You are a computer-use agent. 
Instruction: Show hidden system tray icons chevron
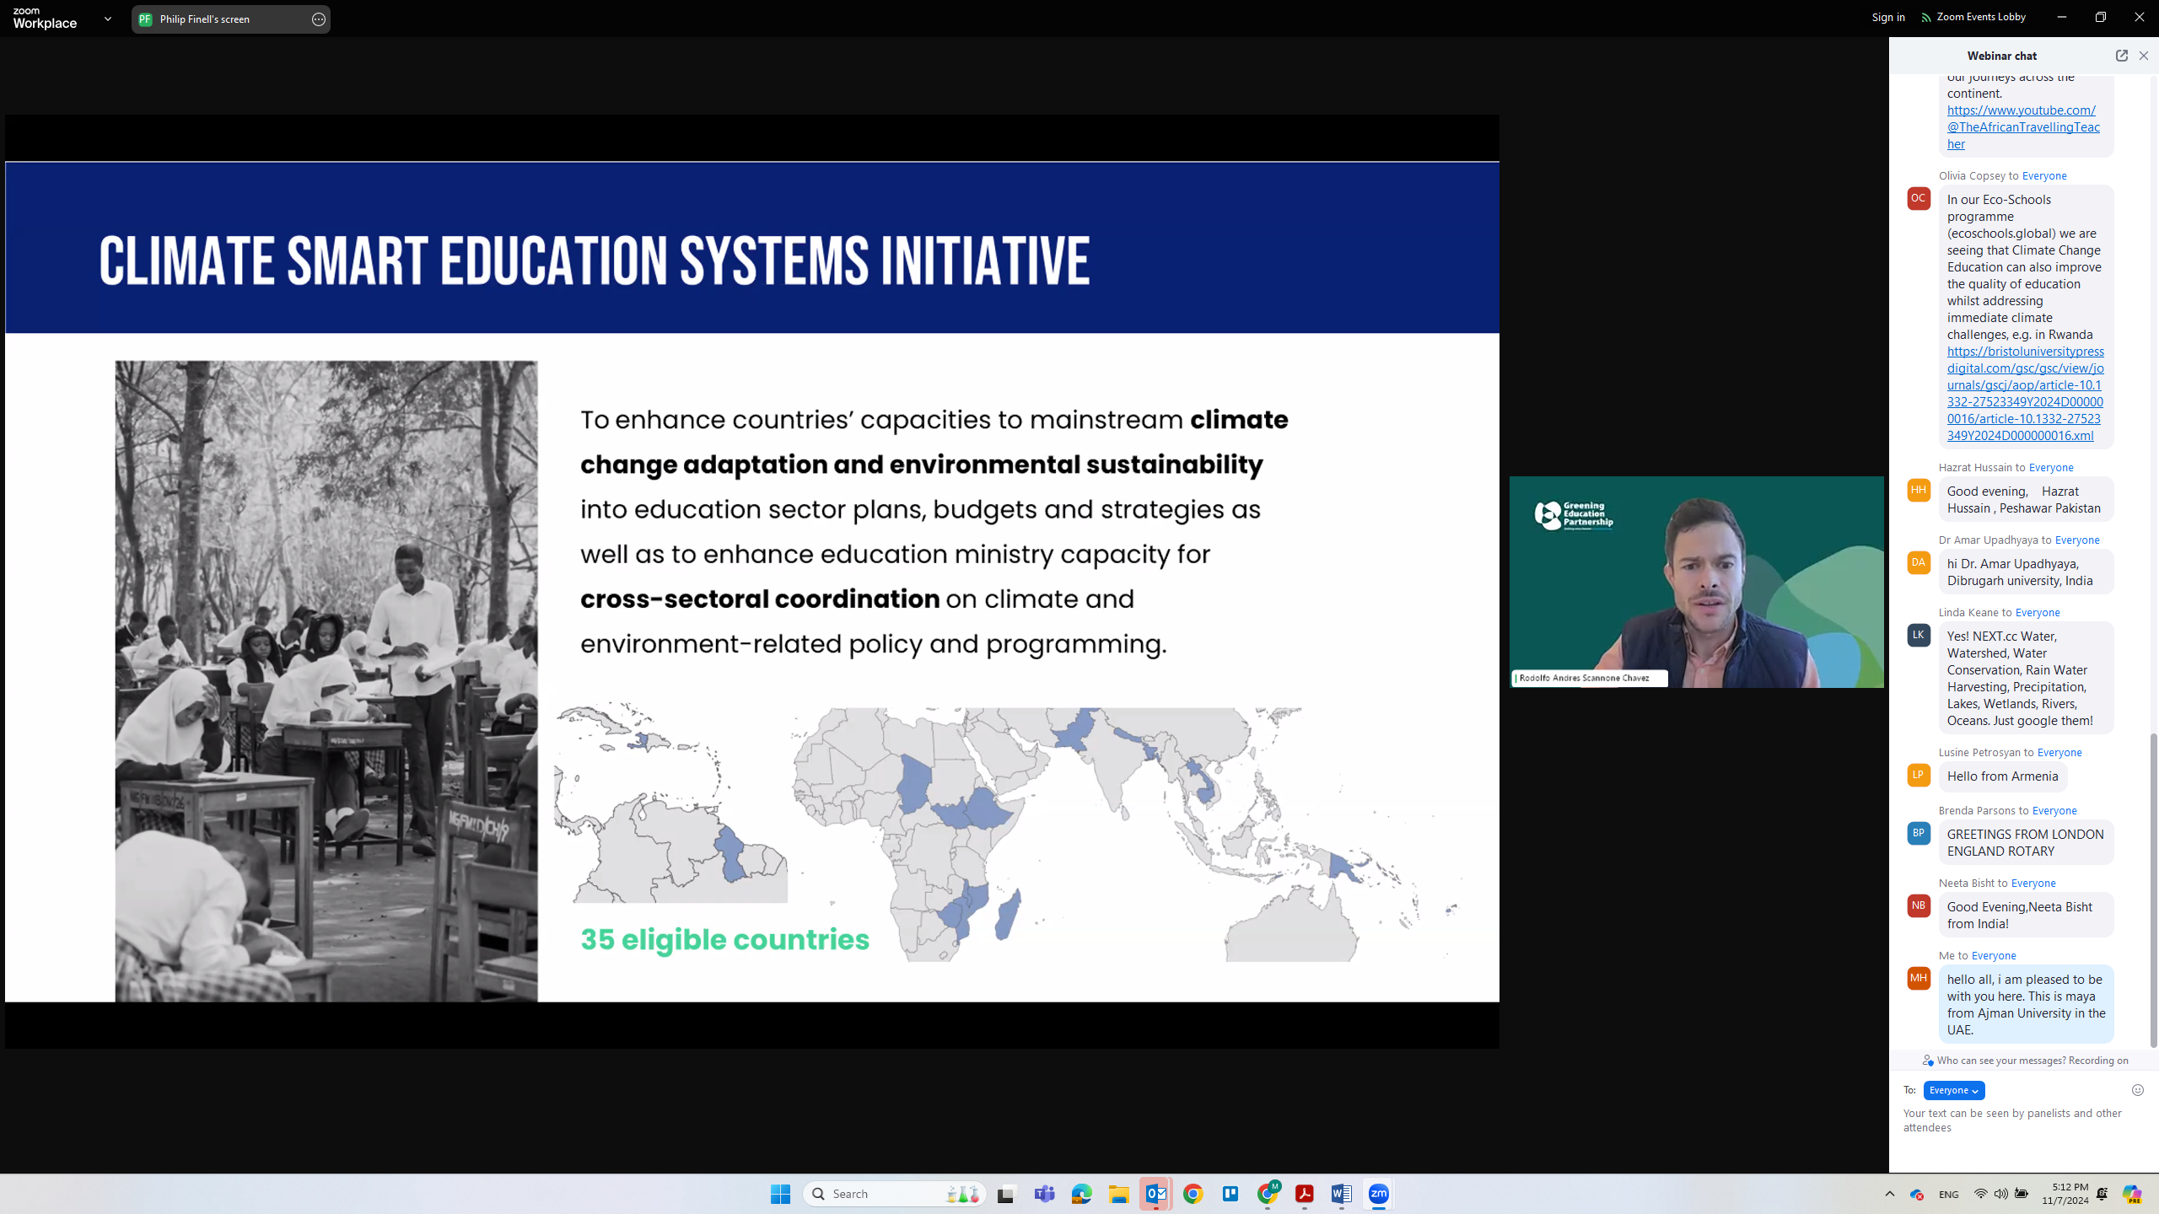coord(1889,1194)
